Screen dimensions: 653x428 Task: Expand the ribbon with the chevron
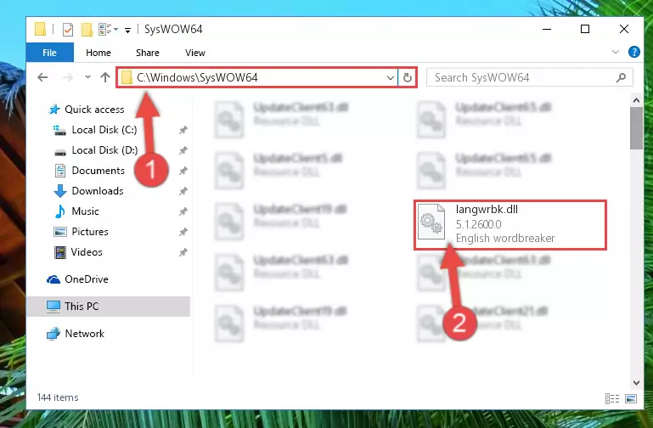[615, 52]
